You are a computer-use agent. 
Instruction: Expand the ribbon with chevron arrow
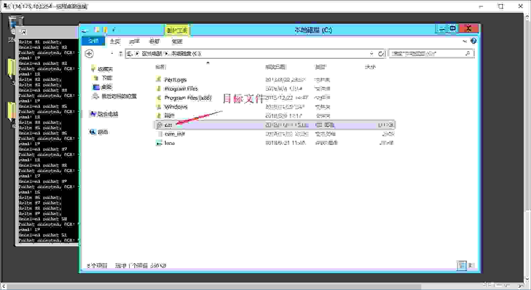[465, 41]
